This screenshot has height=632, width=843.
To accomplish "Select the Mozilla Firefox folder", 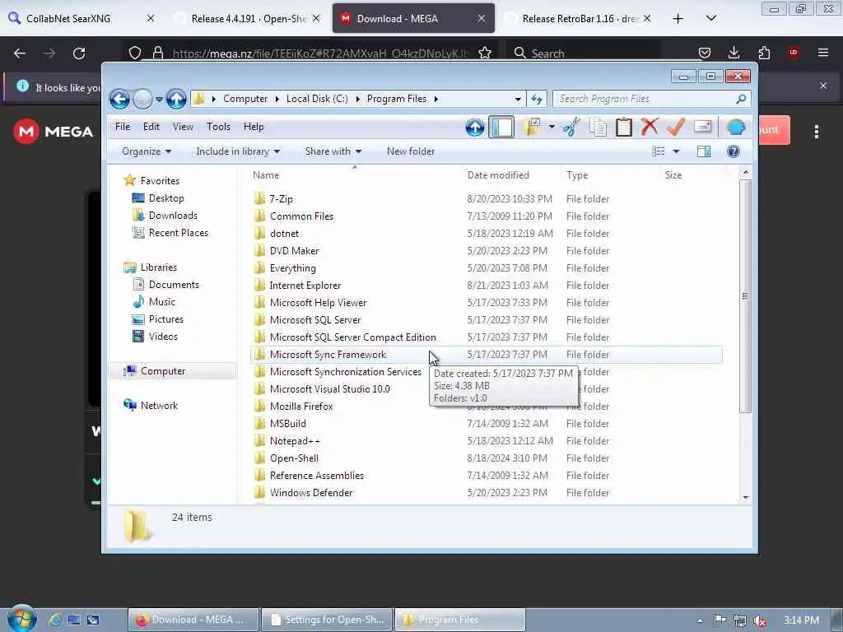I will point(301,407).
